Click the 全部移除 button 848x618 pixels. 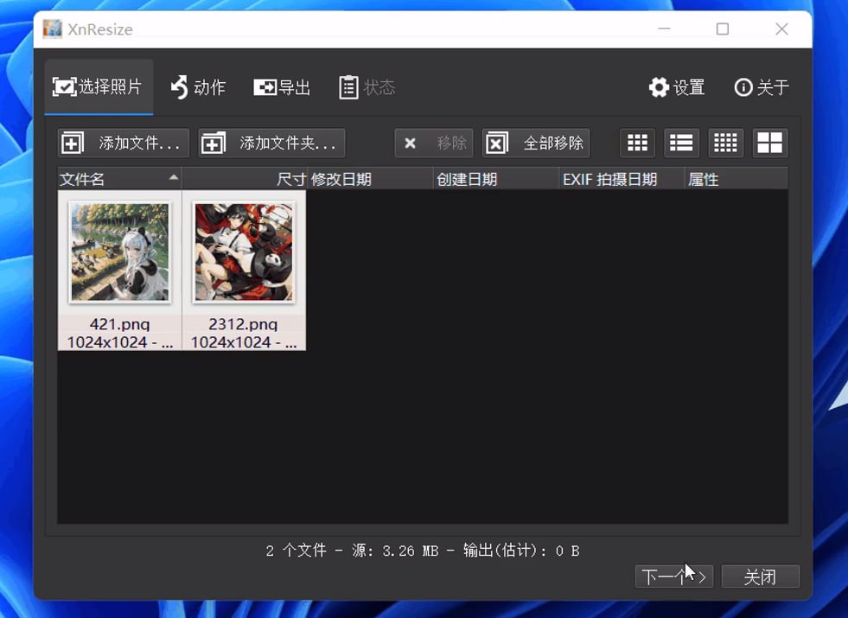(x=535, y=143)
